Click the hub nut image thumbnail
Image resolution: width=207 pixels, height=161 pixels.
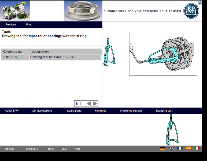click(83, 11)
